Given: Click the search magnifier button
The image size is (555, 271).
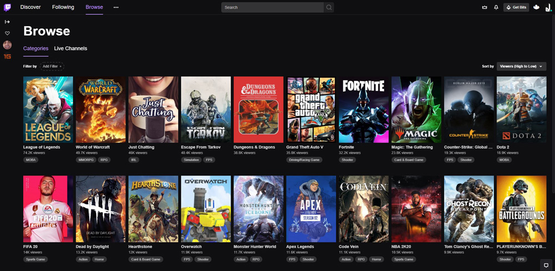Looking at the screenshot, I should pyautogui.click(x=329, y=7).
